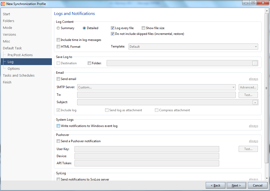
Task: Click the Subject input field
Action: point(168,102)
